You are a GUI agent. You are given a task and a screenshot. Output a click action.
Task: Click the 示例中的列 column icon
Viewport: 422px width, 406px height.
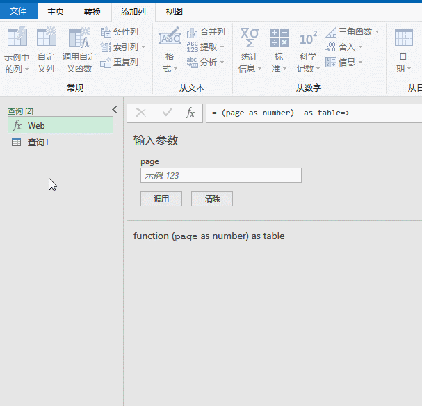click(17, 37)
